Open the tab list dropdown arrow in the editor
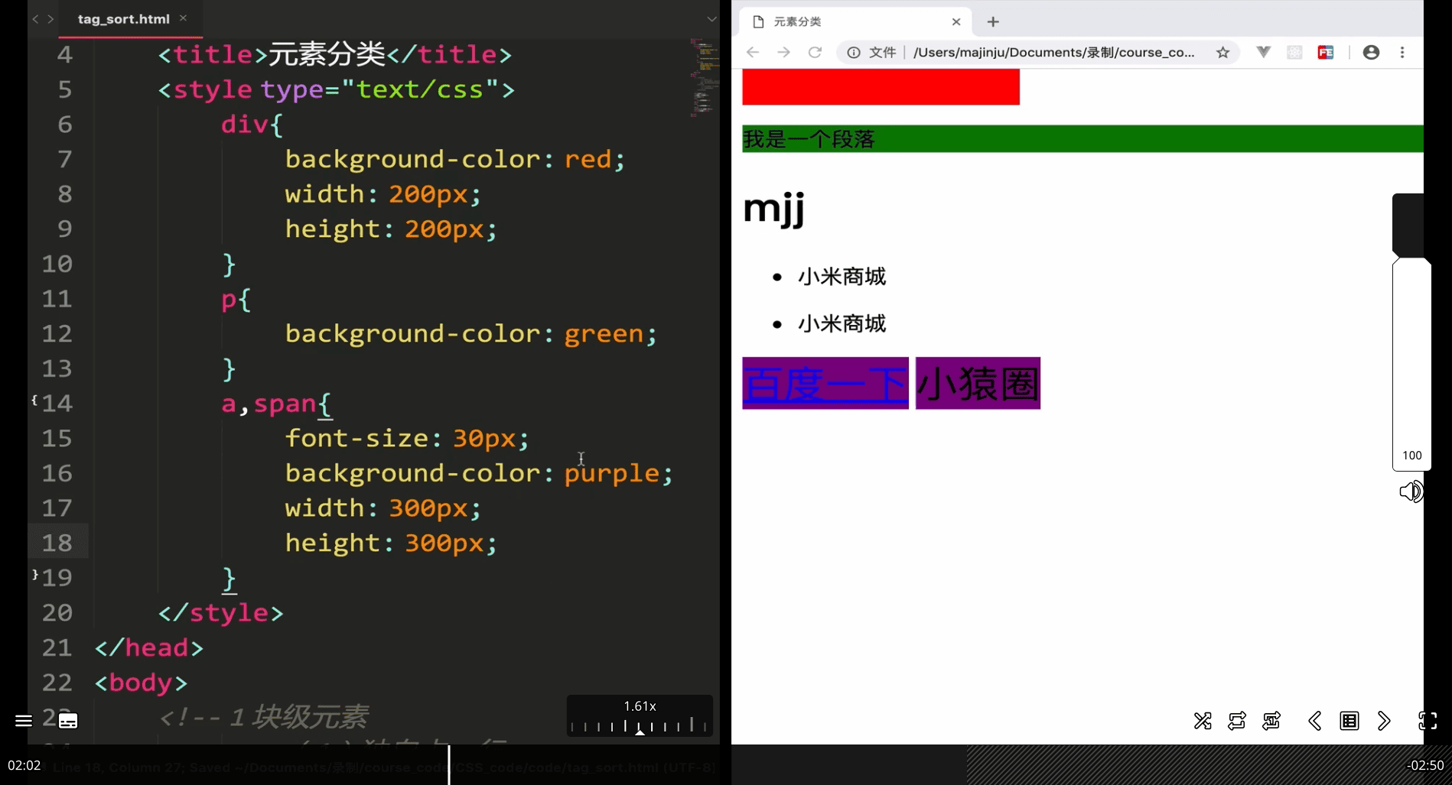This screenshot has height=785, width=1452. pyautogui.click(x=711, y=19)
